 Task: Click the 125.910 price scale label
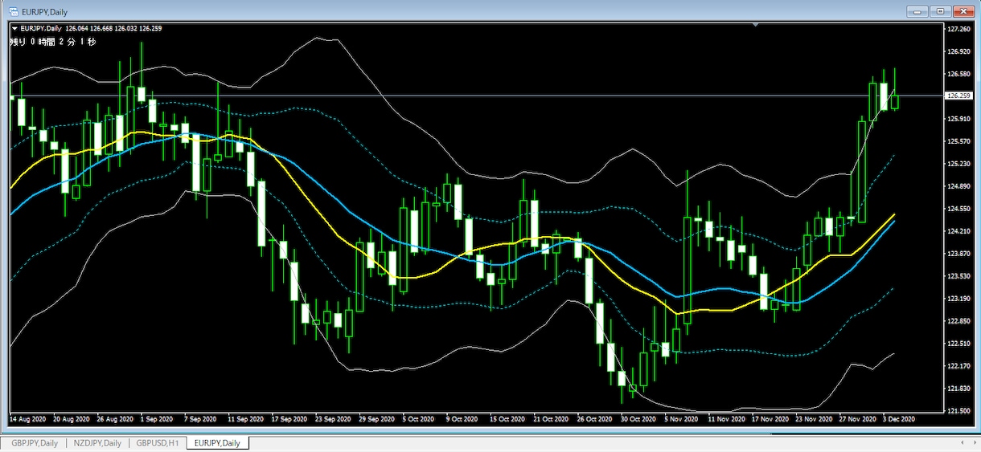(958, 119)
